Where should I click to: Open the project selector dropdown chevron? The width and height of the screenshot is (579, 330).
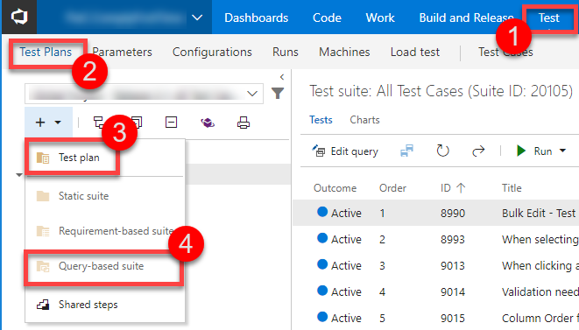coord(197,18)
